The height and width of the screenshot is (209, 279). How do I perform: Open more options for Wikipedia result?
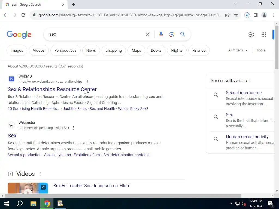pyautogui.click(x=74, y=128)
